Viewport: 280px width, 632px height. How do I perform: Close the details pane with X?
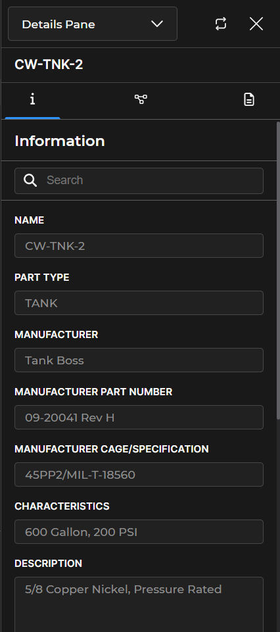[256, 24]
